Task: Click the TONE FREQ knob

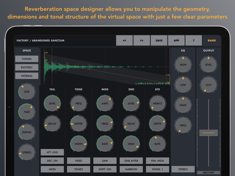Action: pyautogui.click(x=78, y=103)
